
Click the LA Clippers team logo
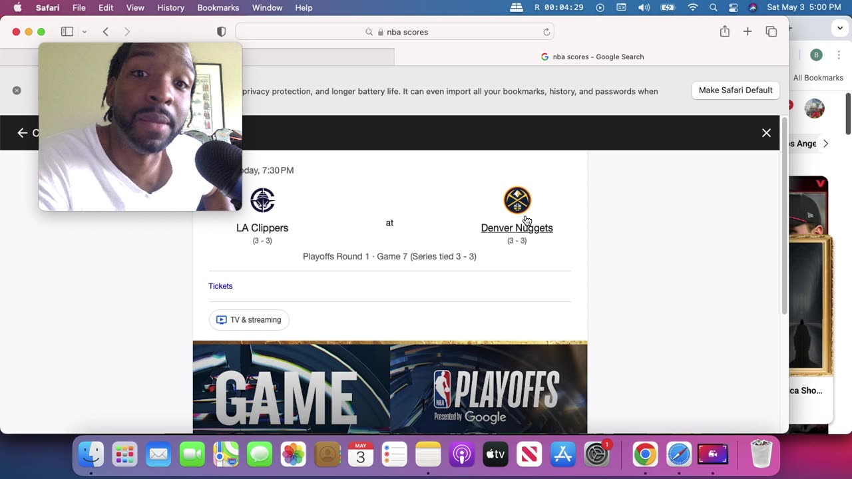[262, 200]
